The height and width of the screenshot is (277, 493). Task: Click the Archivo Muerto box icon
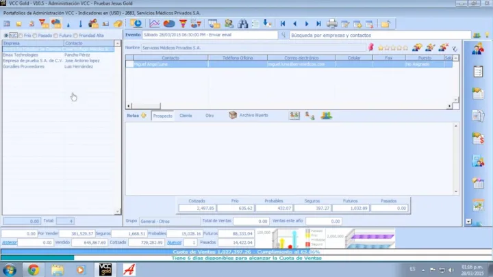click(x=233, y=116)
